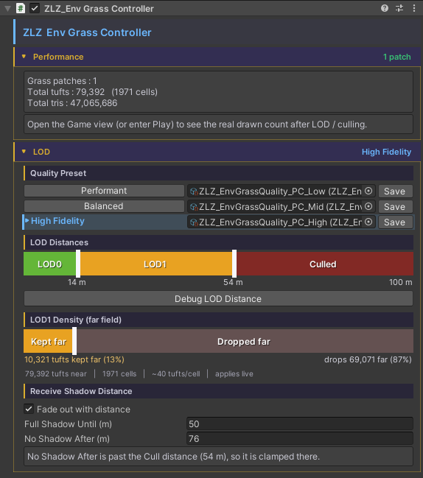Viewport: 423px width, 478px height.
Task: Open object picker for ZLZ_EnvGrassQuality_PC_Low
Action: [x=368, y=191]
